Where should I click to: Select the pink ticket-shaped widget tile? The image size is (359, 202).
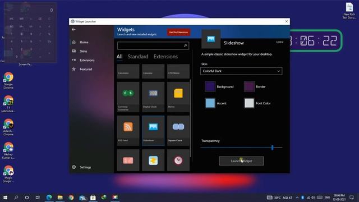(x=128, y=160)
